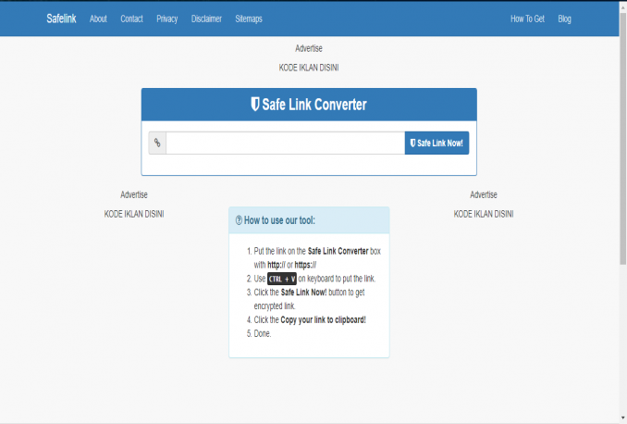Image resolution: width=627 pixels, height=424 pixels.
Task: Click the shield icon in Safe Link Converter heading
Action: click(x=255, y=105)
